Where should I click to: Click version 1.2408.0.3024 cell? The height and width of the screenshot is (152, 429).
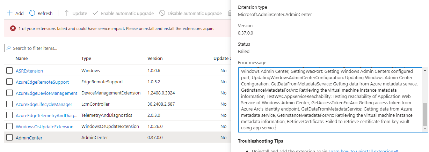coord(162,93)
